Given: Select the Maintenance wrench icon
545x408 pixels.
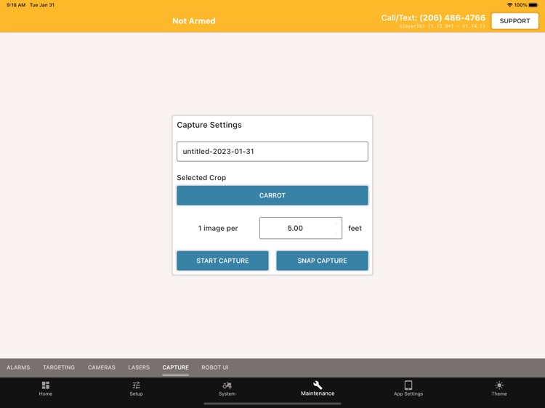Looking at the screenshot, I should 318,385.
